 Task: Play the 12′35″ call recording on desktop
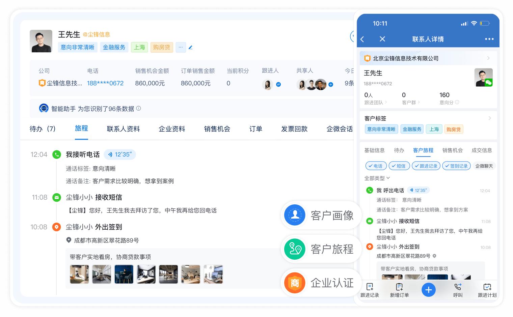(x=120, y=154)
